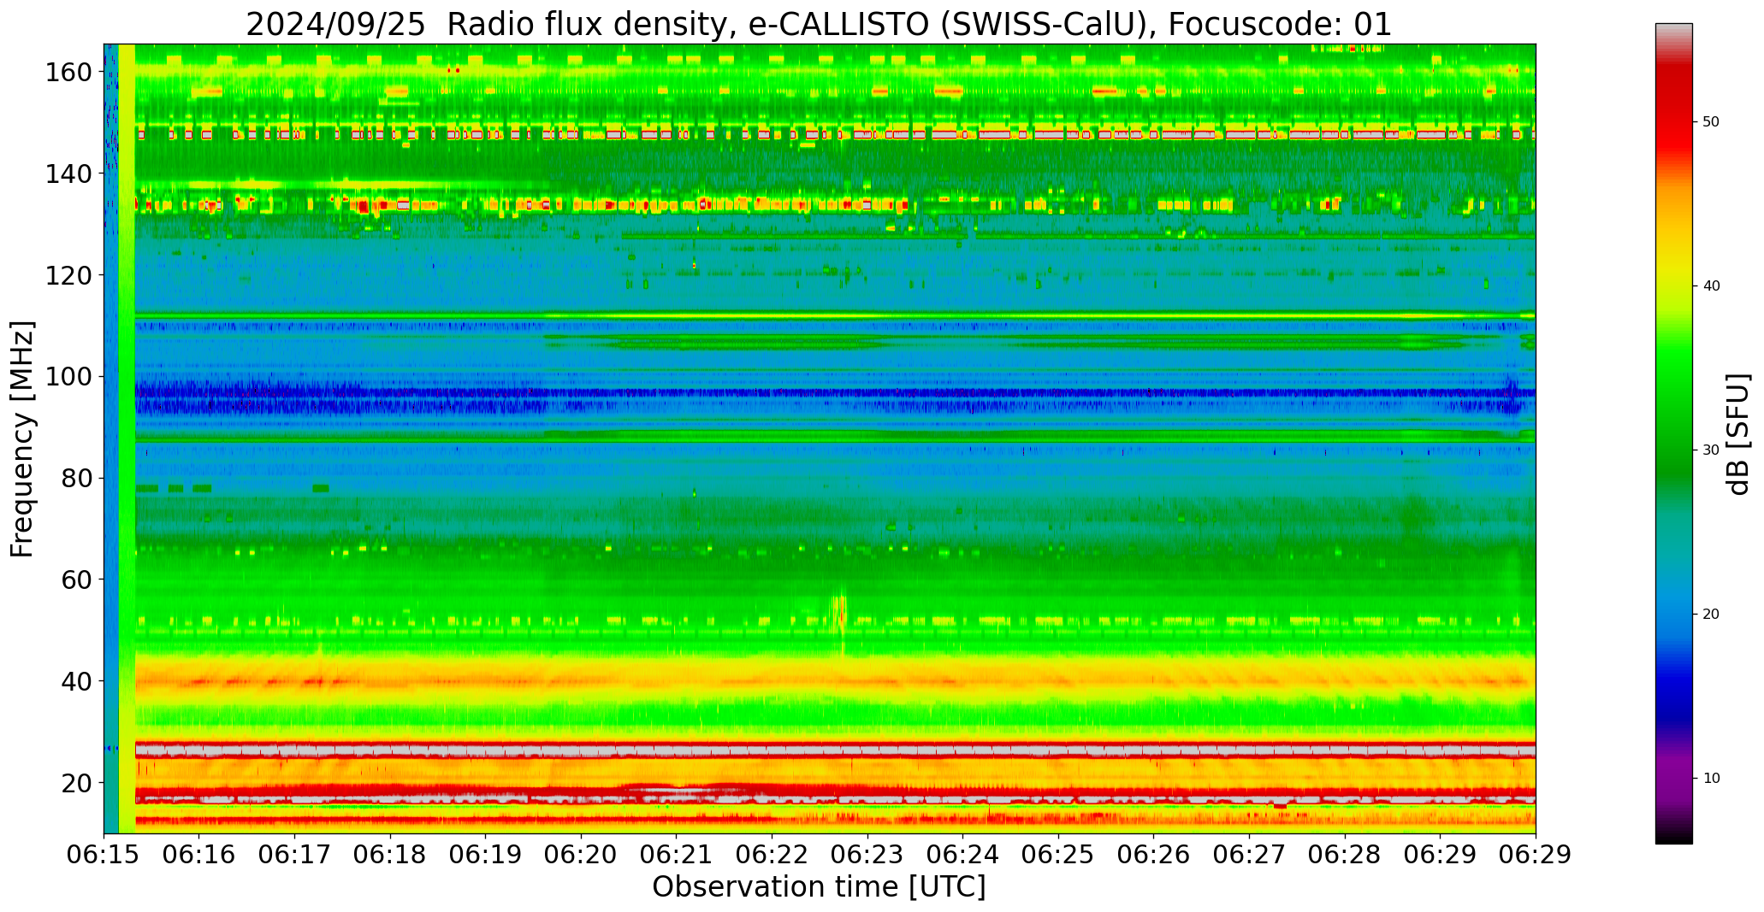
Task: Click the 80 tick on frequency axis
Action: click(76, 478)
